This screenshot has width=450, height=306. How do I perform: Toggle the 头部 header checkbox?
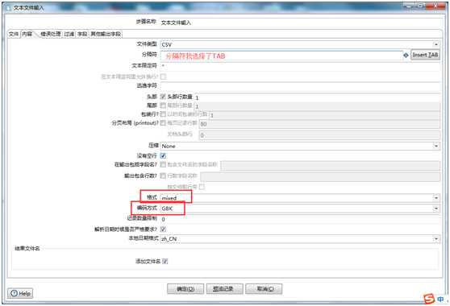tap(163, 97)
